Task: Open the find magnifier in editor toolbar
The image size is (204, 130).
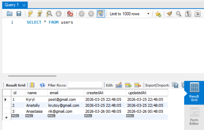Action: click(x=178, y=14)
